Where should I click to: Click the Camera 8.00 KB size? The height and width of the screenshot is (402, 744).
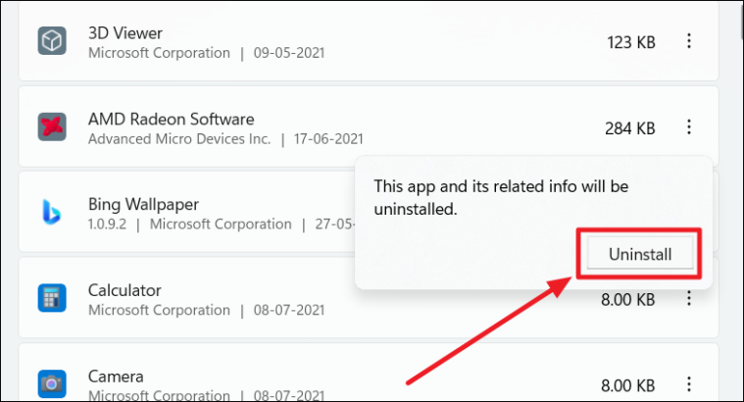628,386
